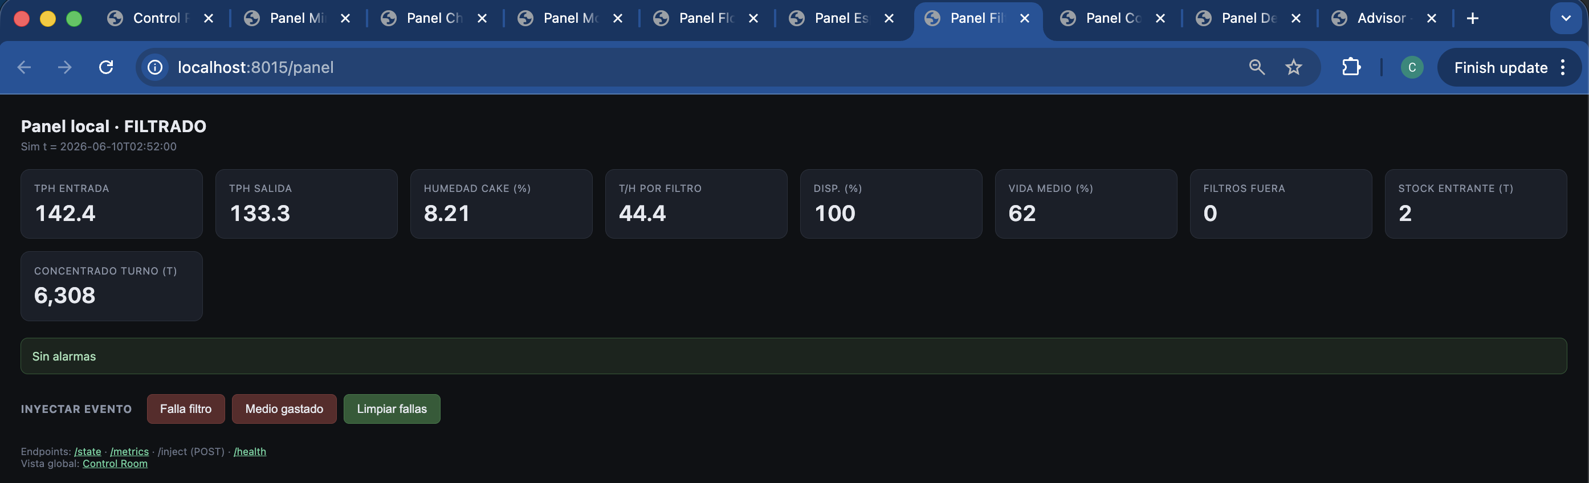
Task: Close the active Panel Fil tab
Action: point(1025,18)
